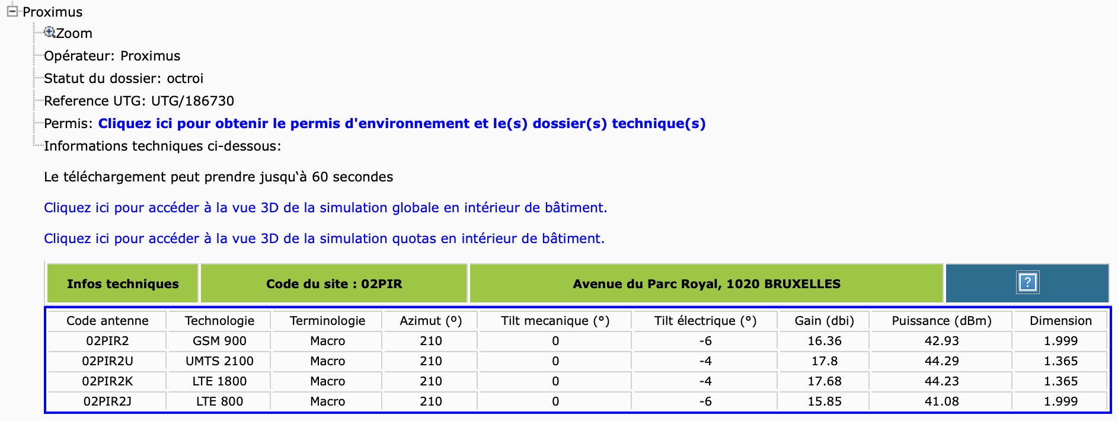The width and height of the screenshot is (1118, 421).
Task: Click the 'Code du site : 02PIR' header
Action: click(334, 283)
